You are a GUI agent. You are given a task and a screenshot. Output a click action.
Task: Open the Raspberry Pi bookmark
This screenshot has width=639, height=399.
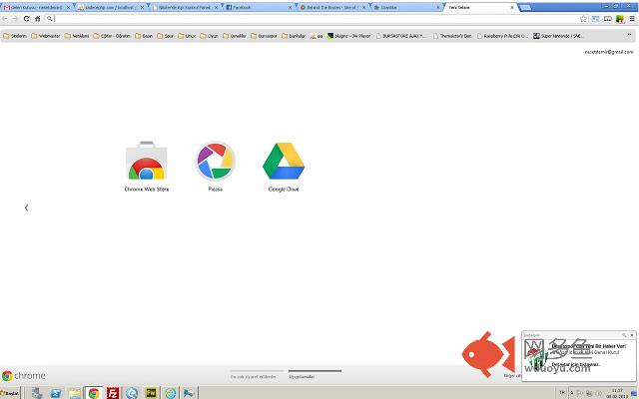click(502, 36)
